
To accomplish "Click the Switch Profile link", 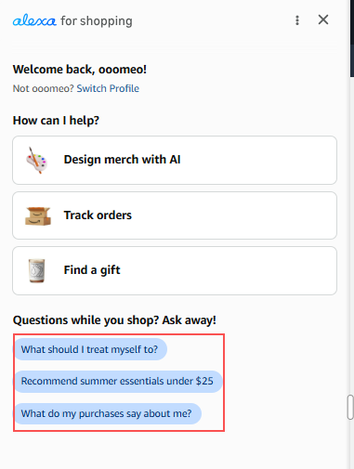I will point(108,88).
